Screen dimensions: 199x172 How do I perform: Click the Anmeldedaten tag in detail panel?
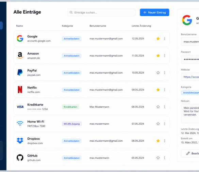[190, 93]
